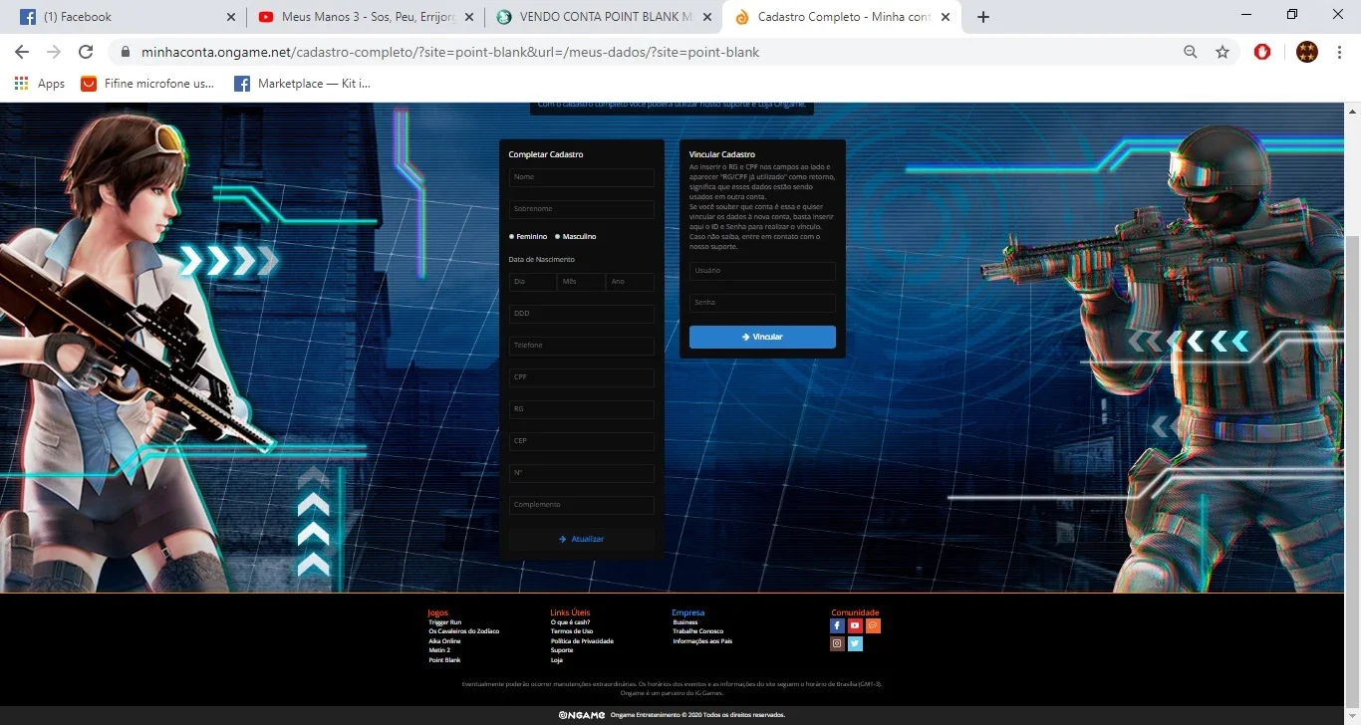Image resolution: width=1361 pixels, height=725 pixels.
Task: Open the Instagram community icon
Action: (x=837, y=643)
